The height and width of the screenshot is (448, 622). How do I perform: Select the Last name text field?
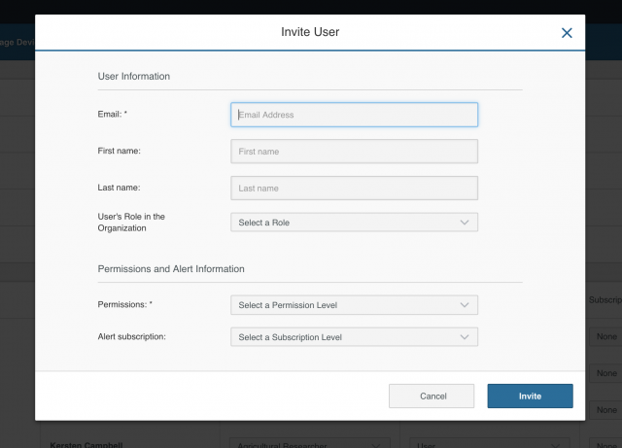pos(354,189)
